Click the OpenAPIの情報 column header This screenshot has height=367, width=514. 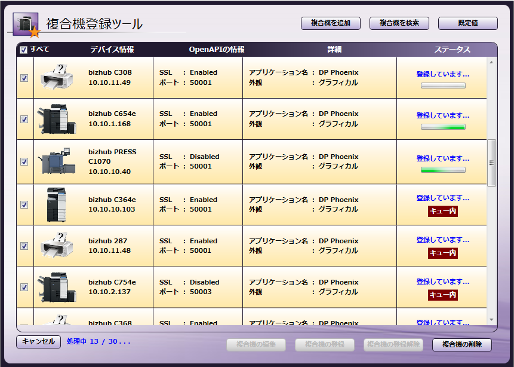click(217, 50)
